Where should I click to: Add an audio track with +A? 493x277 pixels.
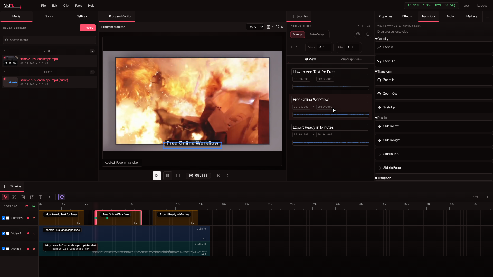pyautogui.click(x=33, y=206)
